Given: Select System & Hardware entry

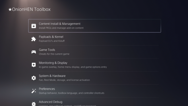Looking at the screenshot, I should click(95, 78).
